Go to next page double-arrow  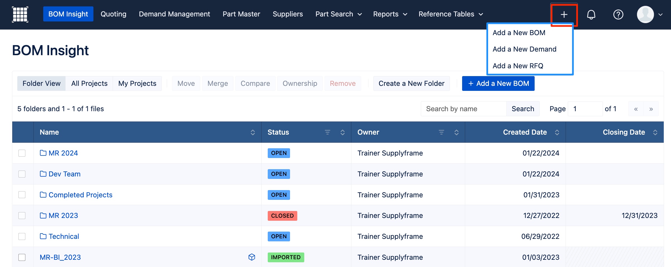point(651,109)
